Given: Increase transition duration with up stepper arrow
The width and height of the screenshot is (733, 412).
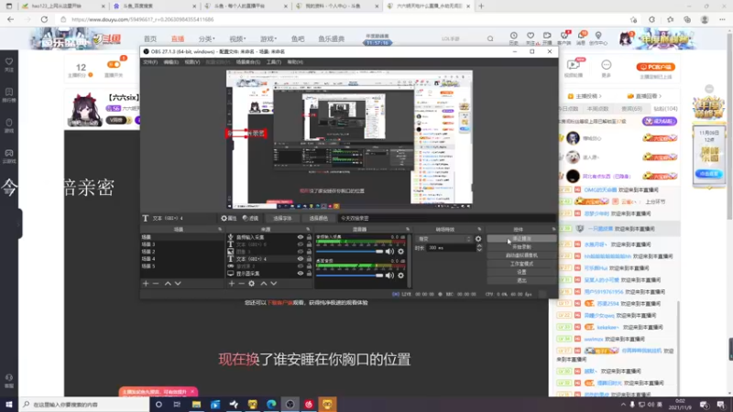Looking at the screenshot, I should click(x=478, y=245).
